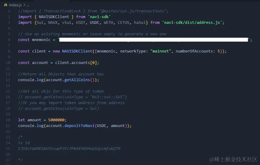Image resolution: width=260 pixels, height=165 pixels.
Task: Click the 'navi-sdk' string on line 2
Action: (99, 17)
